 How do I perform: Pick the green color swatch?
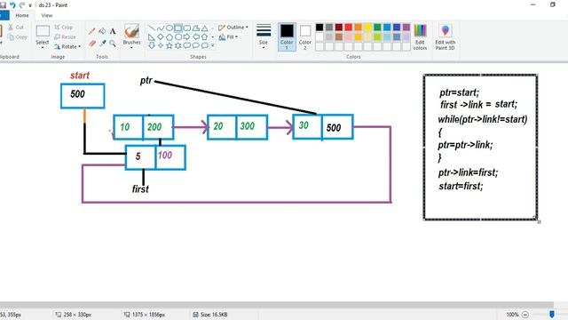(377, 28)
